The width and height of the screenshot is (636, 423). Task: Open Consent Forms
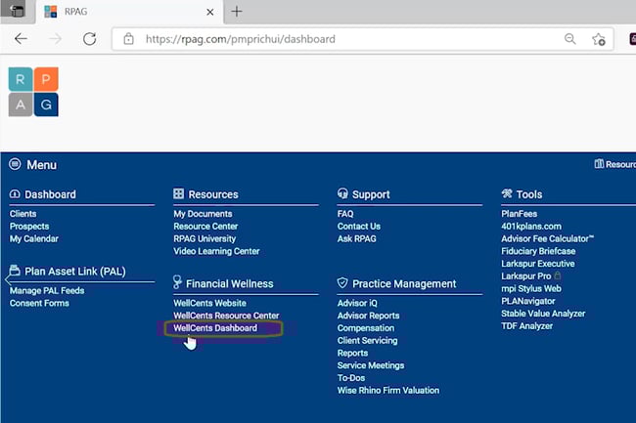[39, 303]
